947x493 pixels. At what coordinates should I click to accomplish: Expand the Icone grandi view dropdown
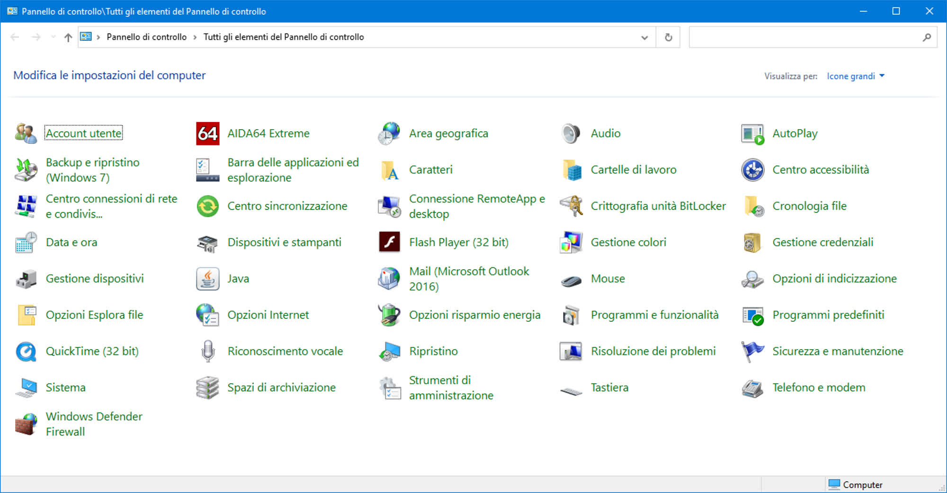855,76
